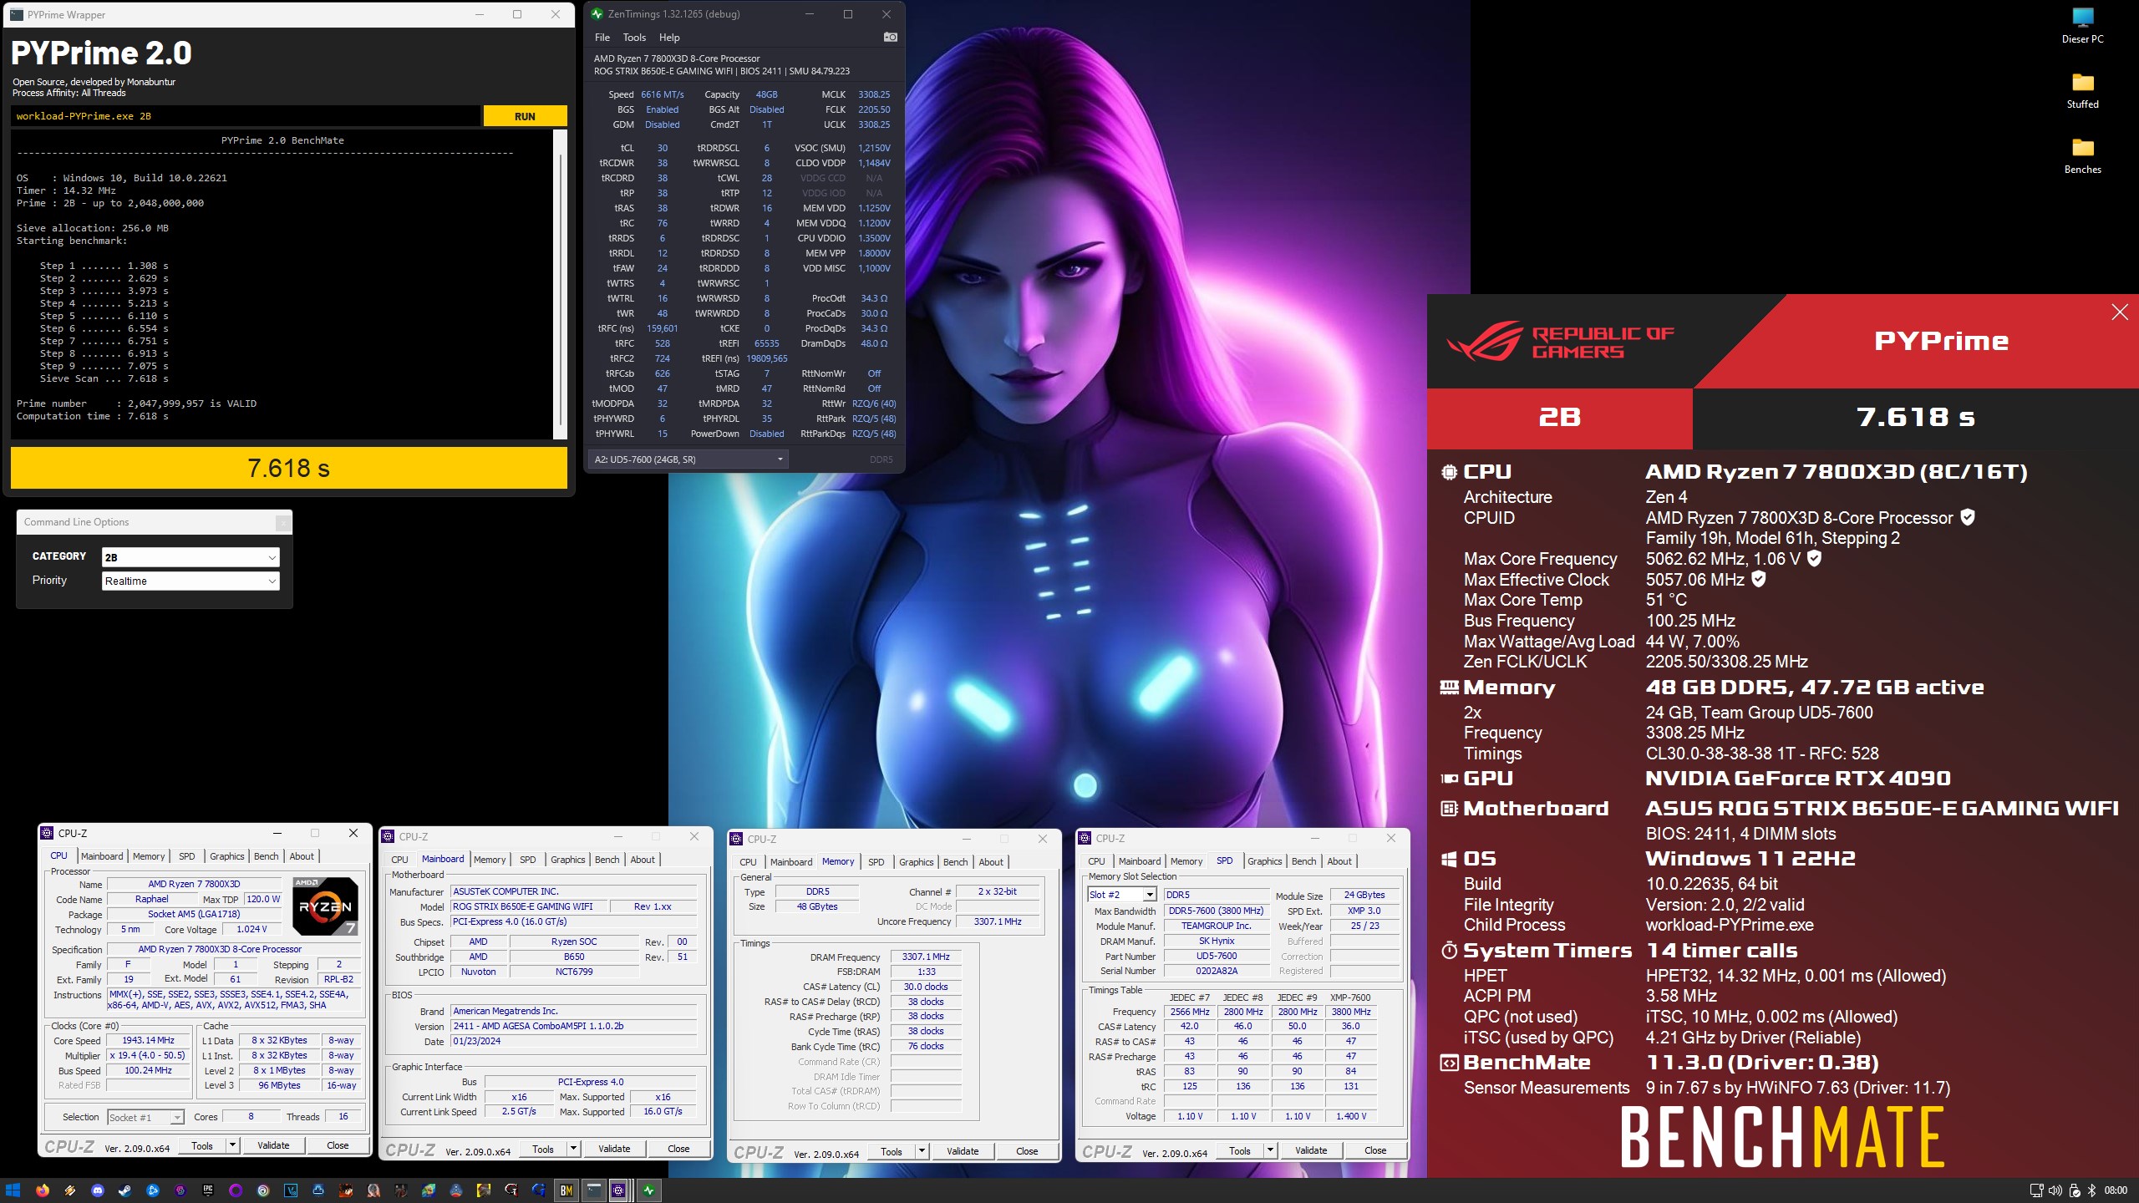Click the Republic of Gamers logo

click(x=1560, y=342)
